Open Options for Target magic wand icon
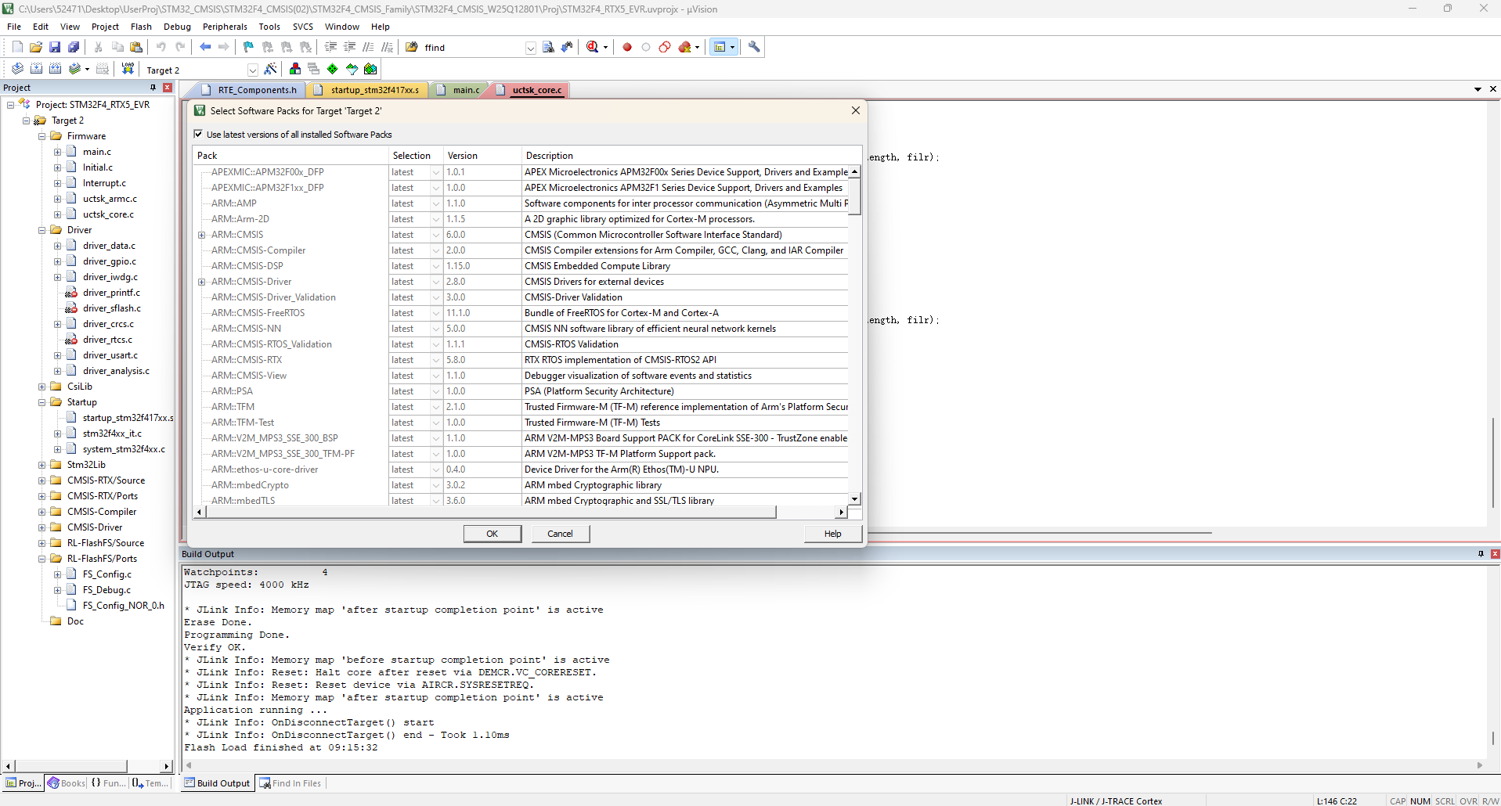The width and height of the screenshot is (1501, 806). (x=270, y=69)
